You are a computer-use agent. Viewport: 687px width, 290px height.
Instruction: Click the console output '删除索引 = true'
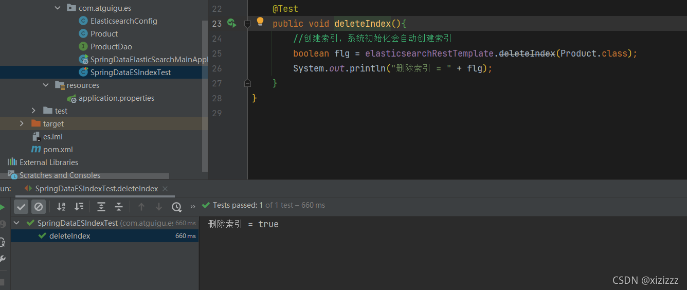point(243,224)
